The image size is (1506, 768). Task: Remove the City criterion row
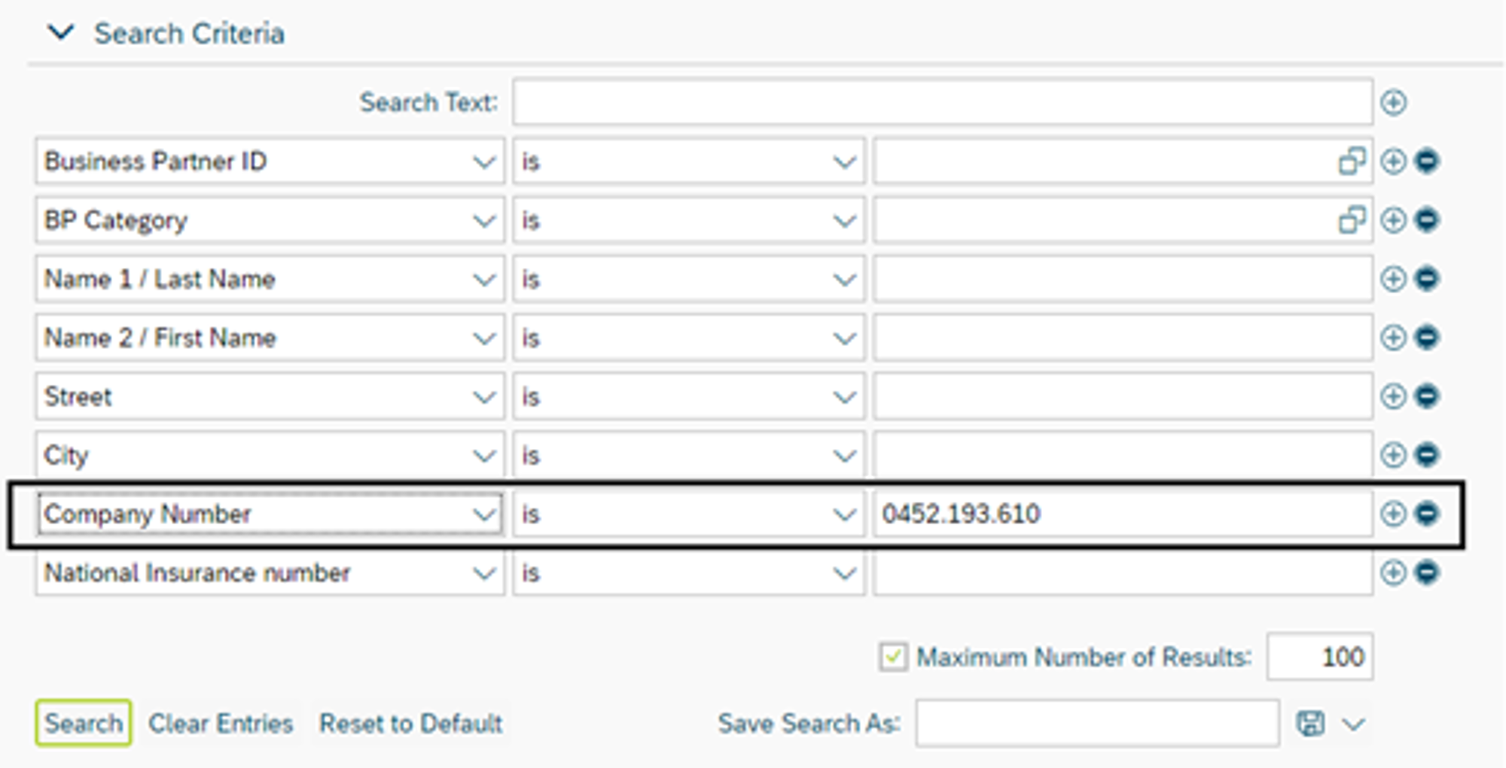point(1427,454)
